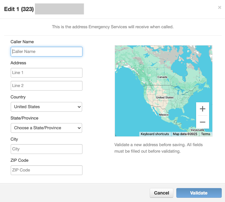Click United States on the map
The image size is (225, 202).
click(165, 97)
